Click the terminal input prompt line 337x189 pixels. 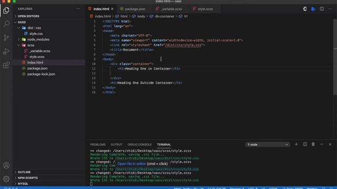point(91,184)
